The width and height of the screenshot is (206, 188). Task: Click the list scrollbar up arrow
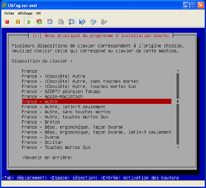point(178,71)
